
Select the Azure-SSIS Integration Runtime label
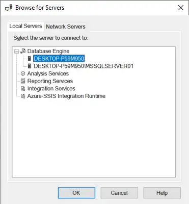[66, 96]
